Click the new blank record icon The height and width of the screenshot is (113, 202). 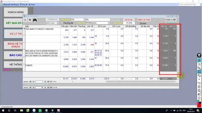[x=25, y=20]
